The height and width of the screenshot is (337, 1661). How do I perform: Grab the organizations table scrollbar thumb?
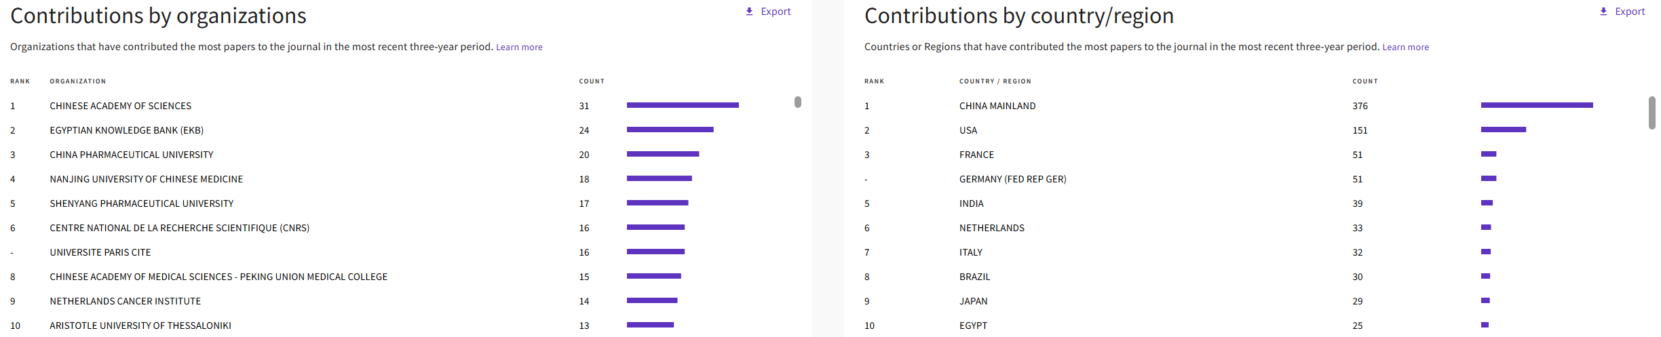tap(798, 102)
